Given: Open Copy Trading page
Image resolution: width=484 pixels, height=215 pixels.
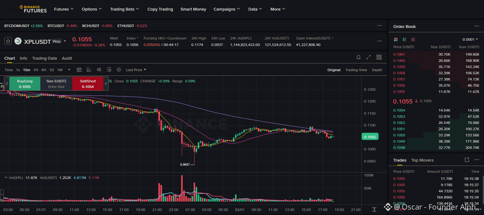Looking at the screenshot, I should (160, 9).
